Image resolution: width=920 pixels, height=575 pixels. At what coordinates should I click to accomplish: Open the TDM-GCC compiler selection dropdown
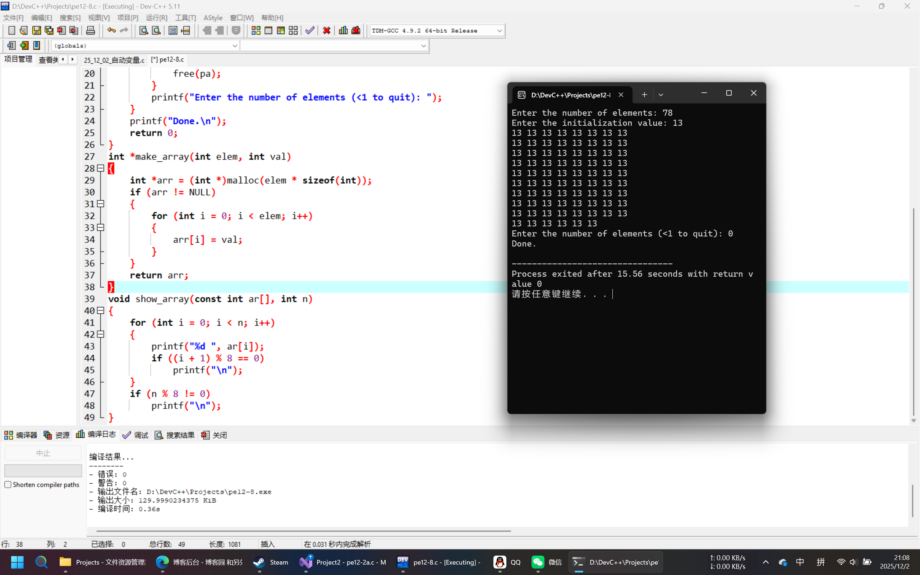[499, 31]
